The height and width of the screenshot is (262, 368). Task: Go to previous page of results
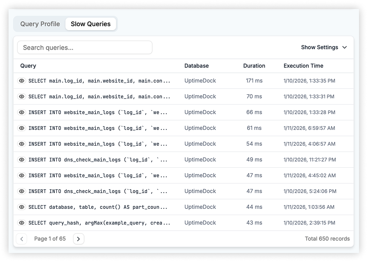[22, 239]
